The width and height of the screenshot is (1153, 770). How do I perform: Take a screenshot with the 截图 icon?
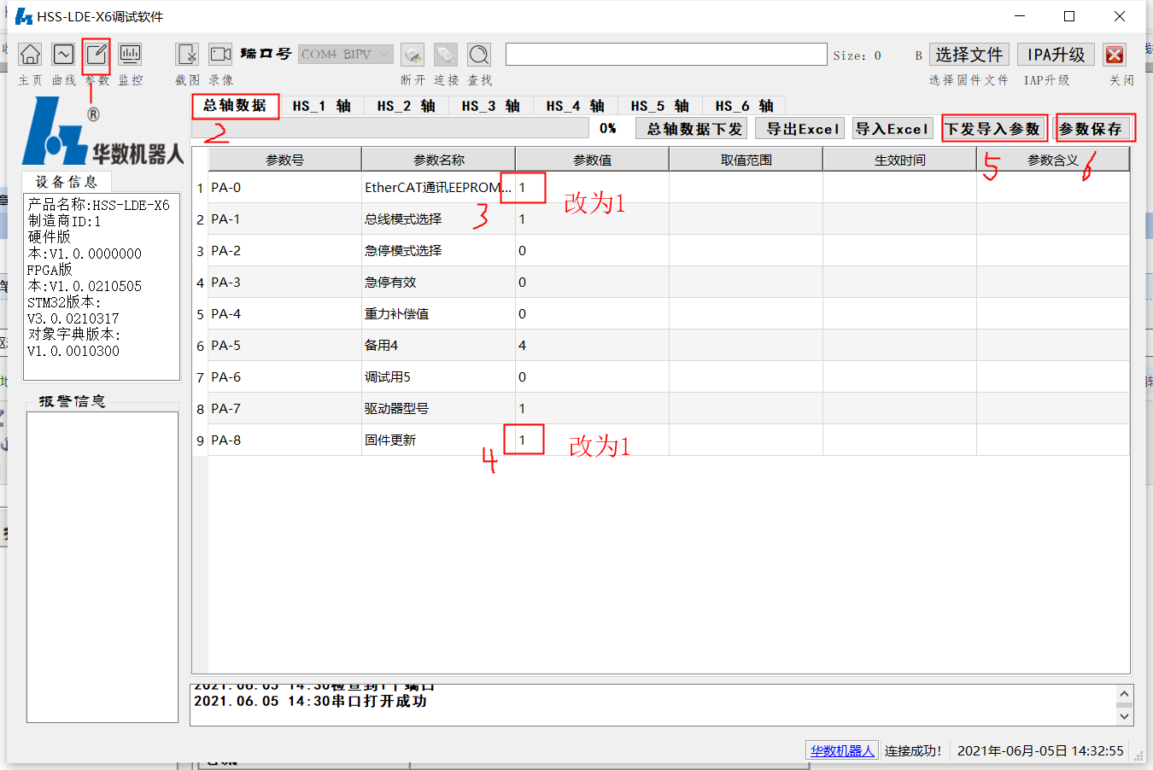[187, 55]
